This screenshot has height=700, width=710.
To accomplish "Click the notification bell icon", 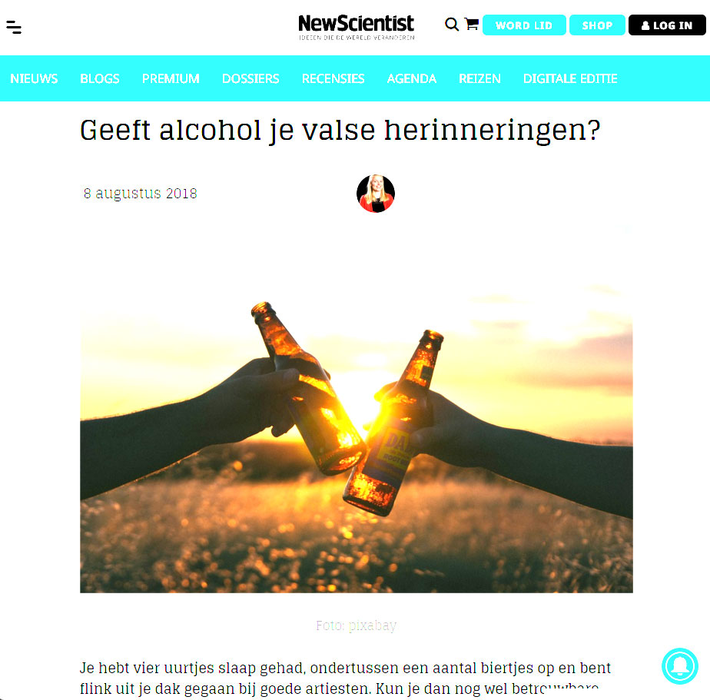I will [680, 666].
